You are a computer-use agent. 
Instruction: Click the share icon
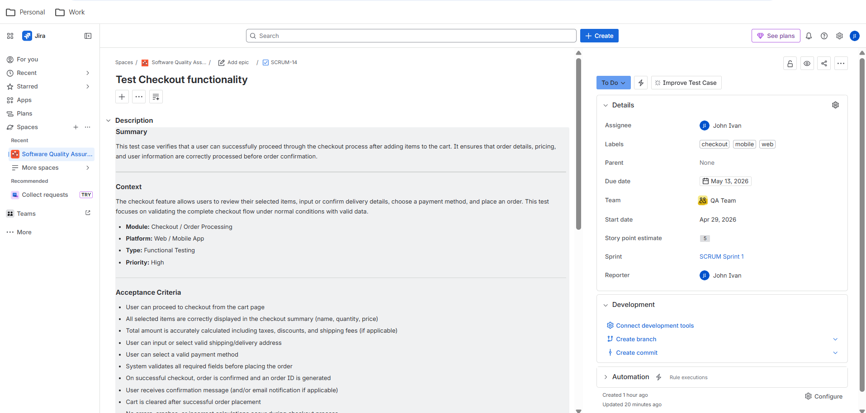coord(824,63)
